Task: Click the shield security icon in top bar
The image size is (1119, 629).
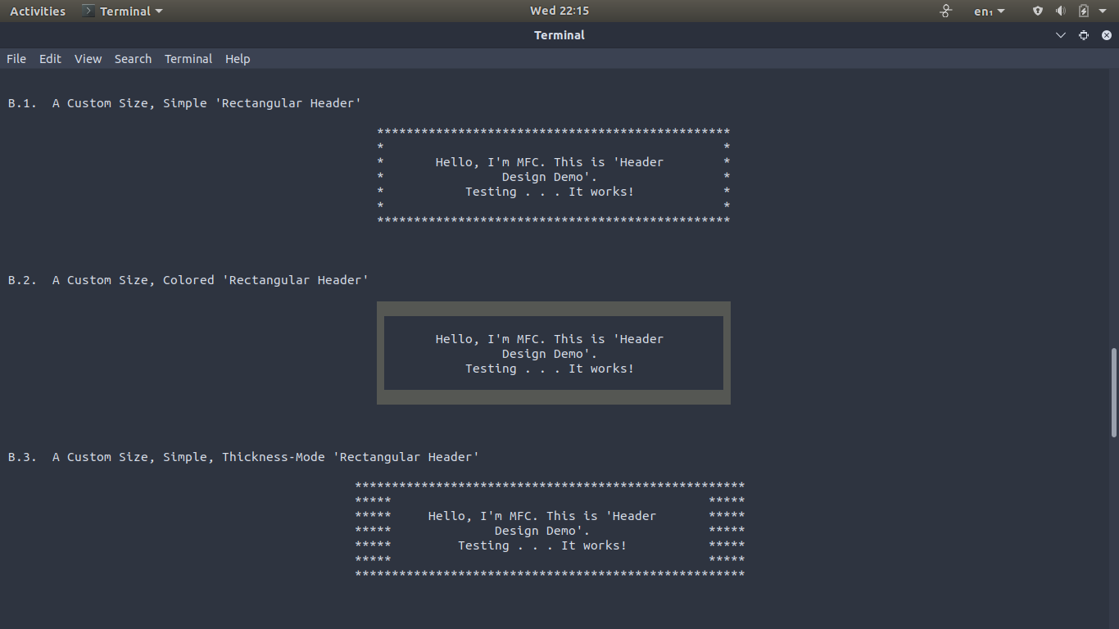Action: [1037, 11]
